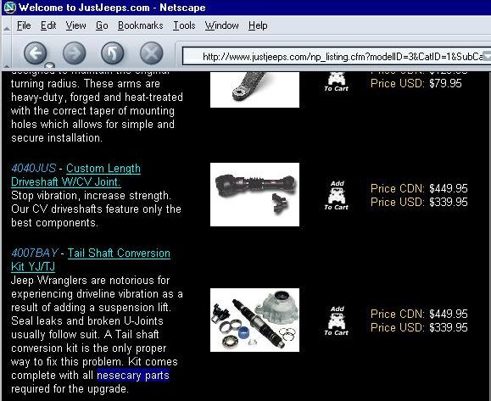Open the Custom Length Driveshaft W/CV Joint link
This screenshot has height=401, width=491.
tap(75, 175)
